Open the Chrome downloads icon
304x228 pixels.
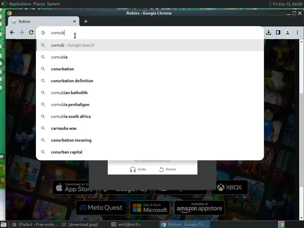tap(268, 32)
